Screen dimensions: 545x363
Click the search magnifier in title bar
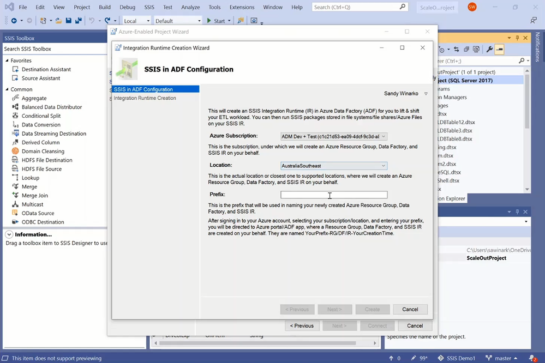[403, 7]
